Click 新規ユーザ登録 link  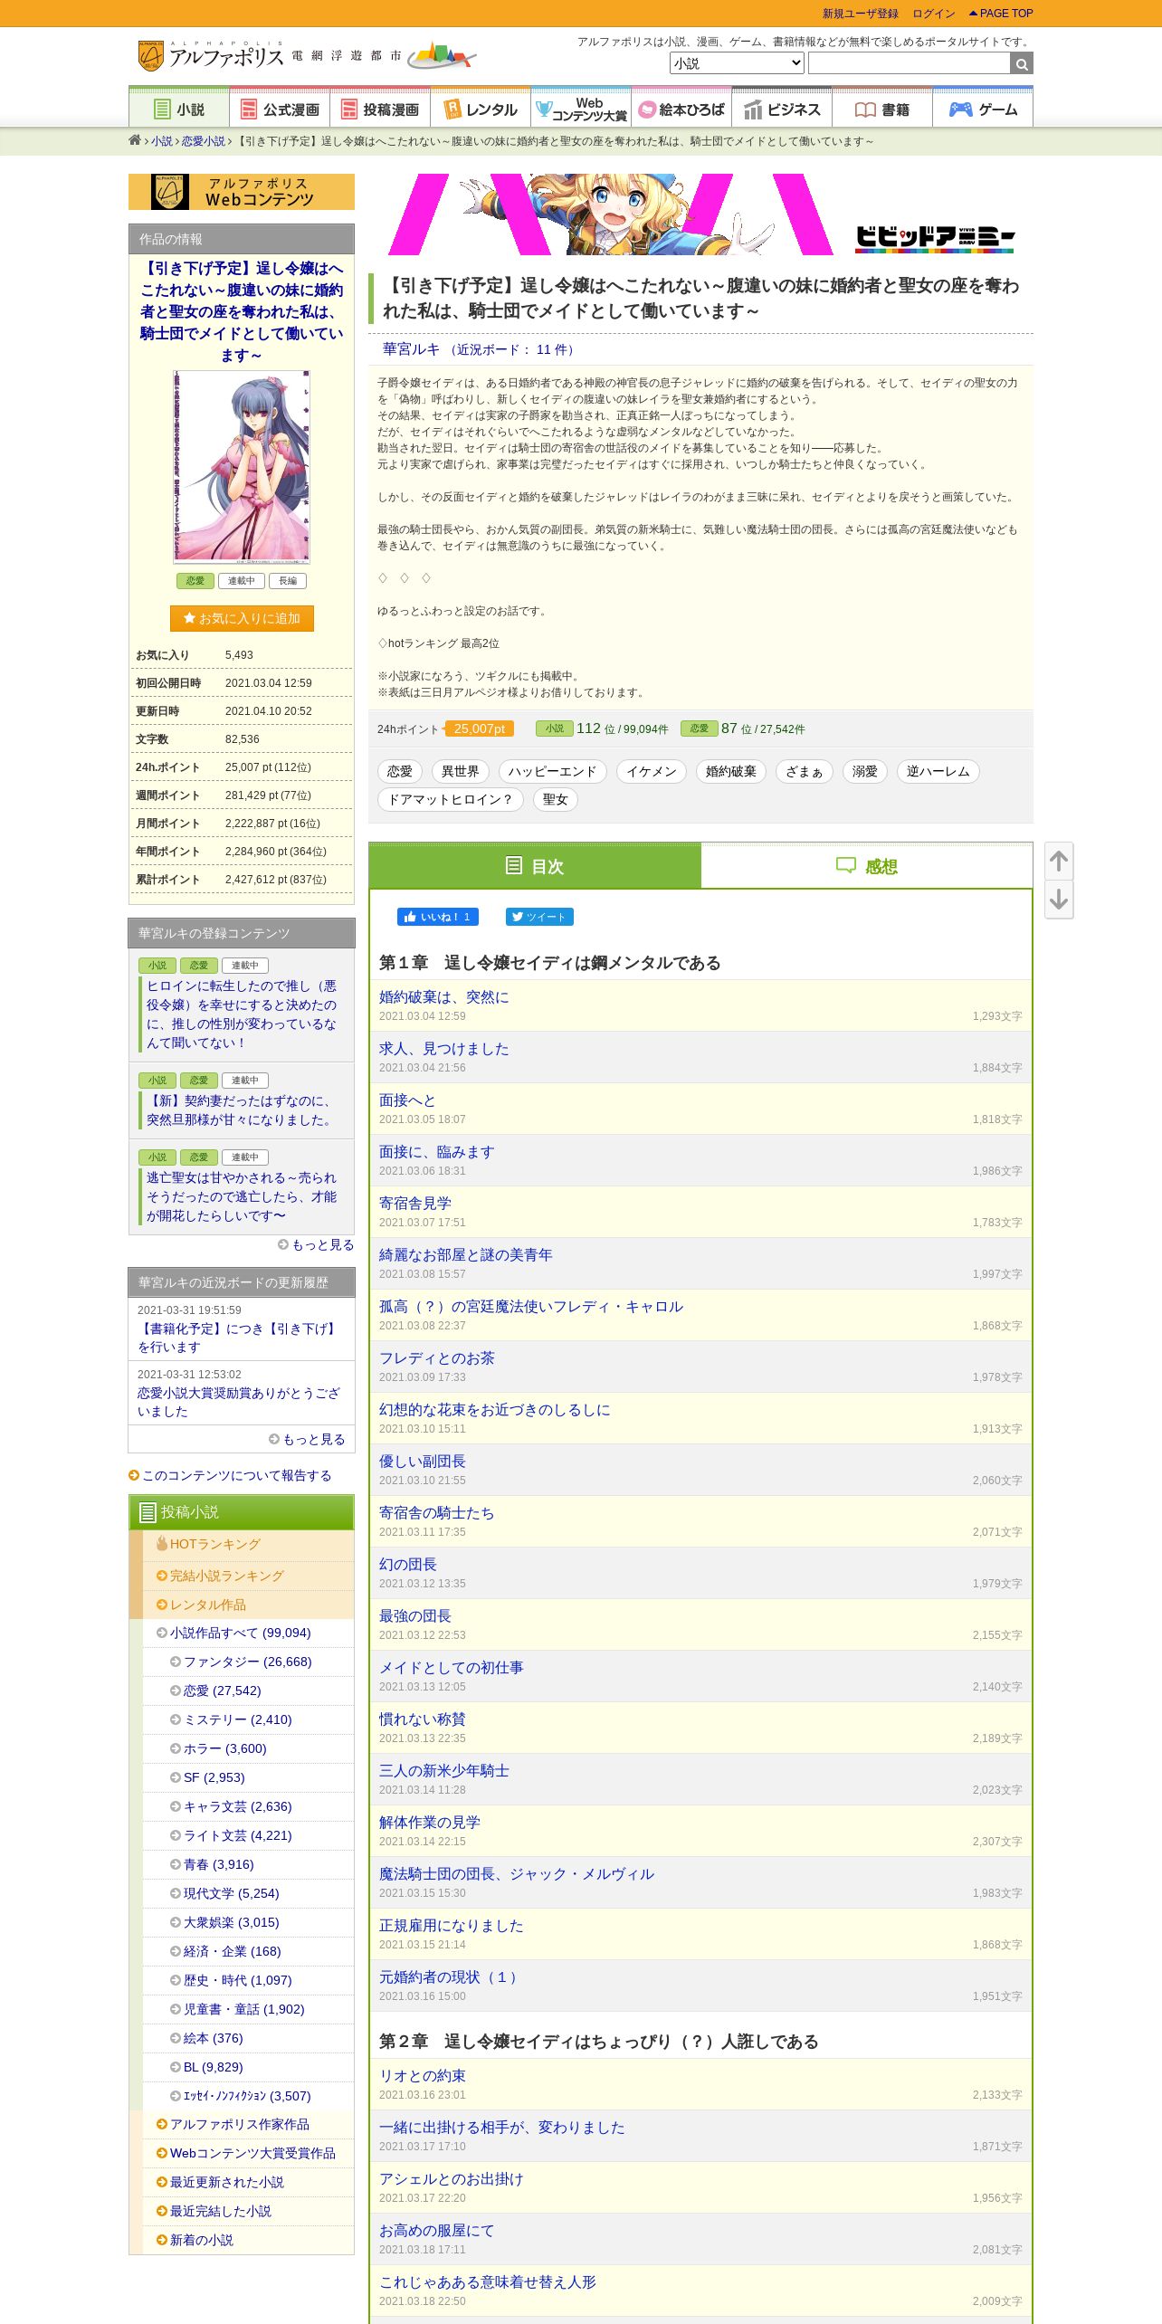coord(860,14)
